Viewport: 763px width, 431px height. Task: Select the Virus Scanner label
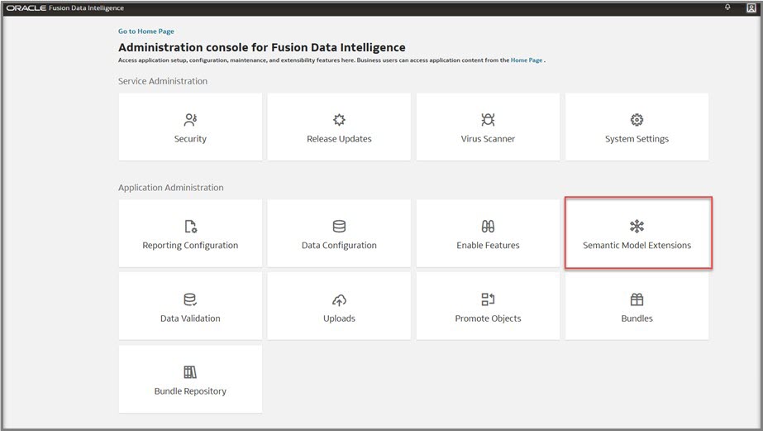pos(488,139)
